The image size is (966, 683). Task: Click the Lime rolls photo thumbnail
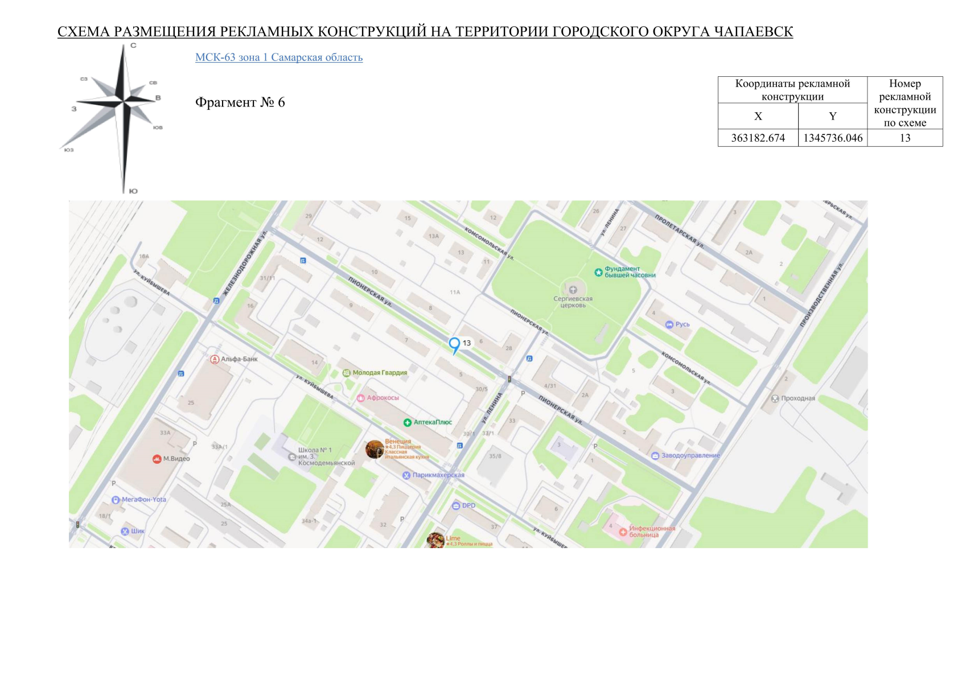pyautogui.click(x=434, y=539)
